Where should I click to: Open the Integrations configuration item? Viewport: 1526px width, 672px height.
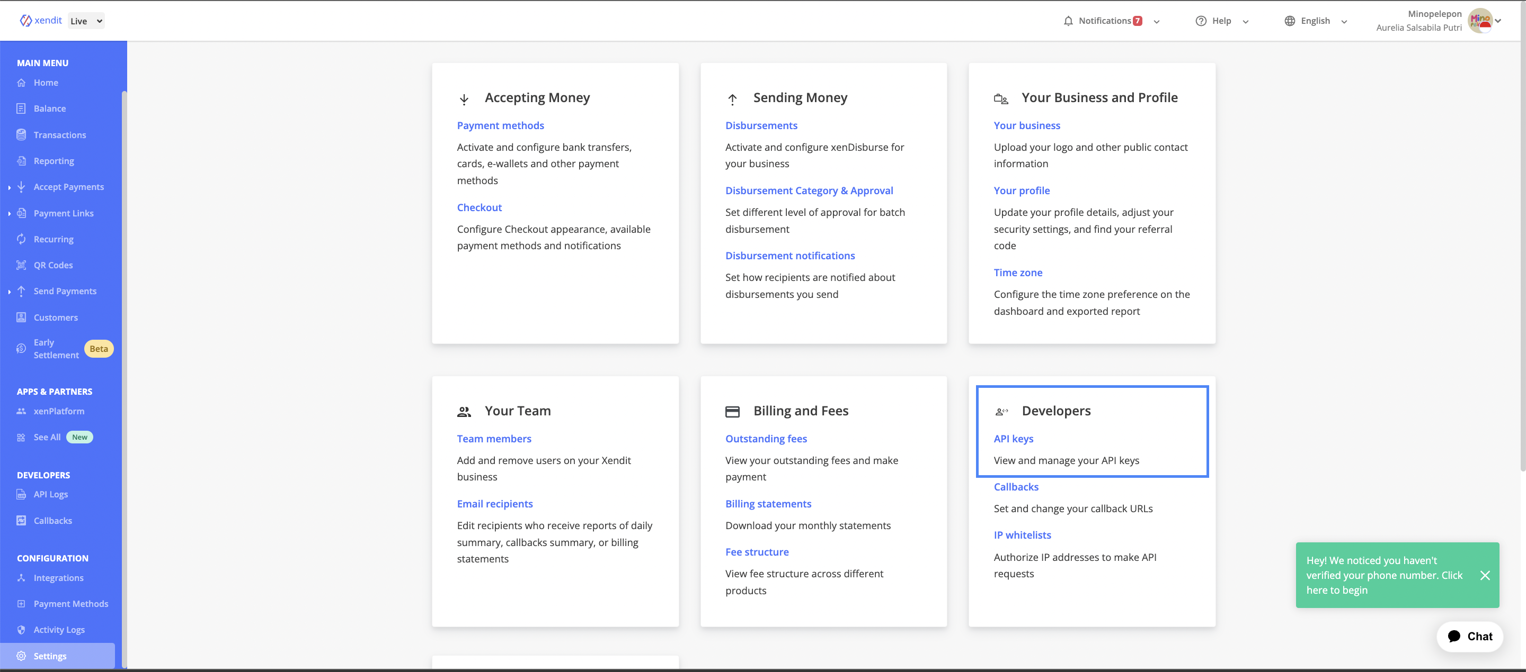[x=58, y=578]
